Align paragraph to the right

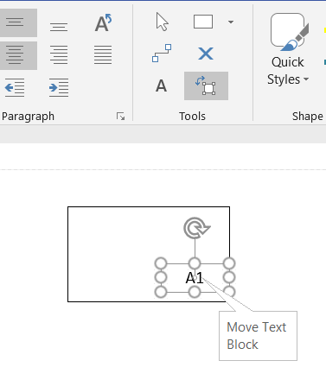59,55
